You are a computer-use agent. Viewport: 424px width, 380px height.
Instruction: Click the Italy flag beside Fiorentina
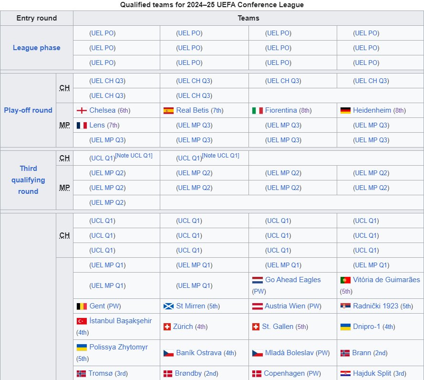[x=258, y=110]
